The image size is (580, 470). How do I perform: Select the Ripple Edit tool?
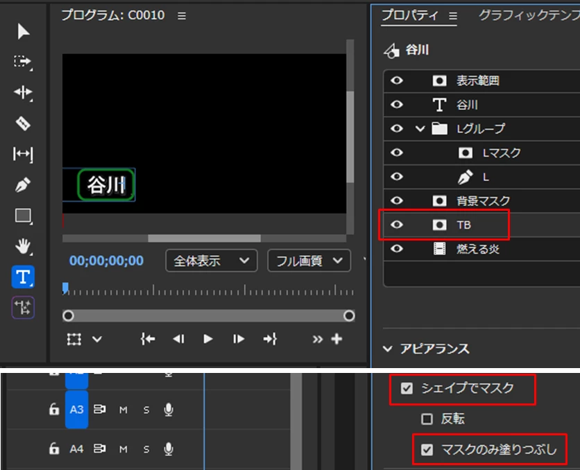click(23, 92)
